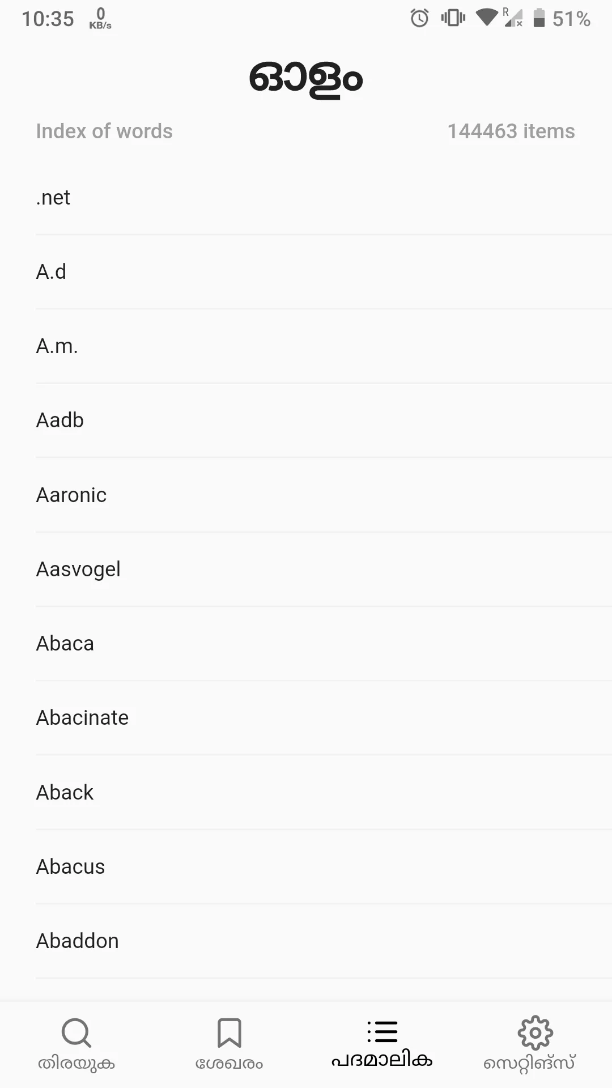Select the 'A.m.' entry
This screenshot has height=1088, width=612.
click(x=57, y=346)
